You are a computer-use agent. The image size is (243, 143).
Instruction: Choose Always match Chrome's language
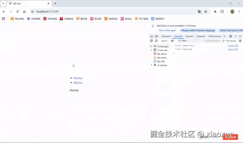[x=198, y=31]
